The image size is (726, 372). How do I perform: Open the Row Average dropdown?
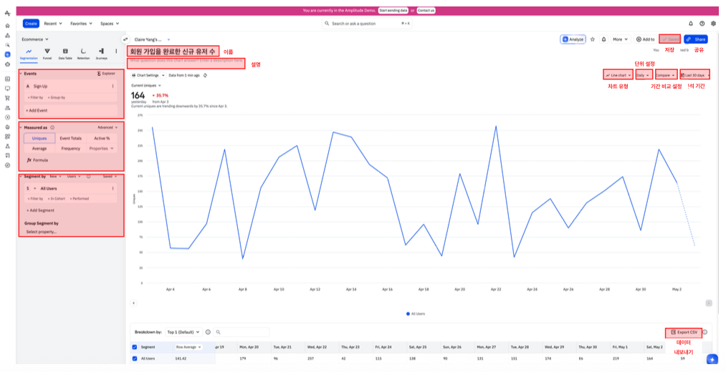(x=188, y=347)
